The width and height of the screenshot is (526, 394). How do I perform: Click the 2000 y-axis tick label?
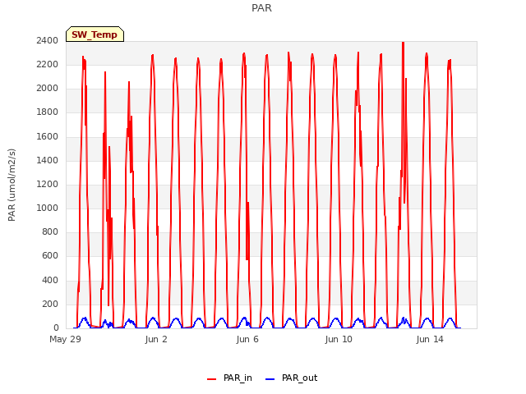(48, 89)
